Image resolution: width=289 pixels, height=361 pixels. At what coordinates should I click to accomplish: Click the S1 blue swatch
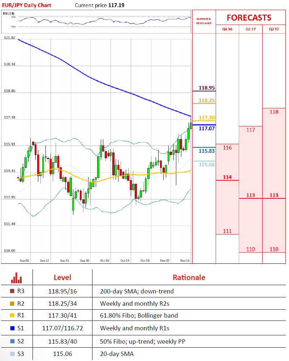[12, 328]
